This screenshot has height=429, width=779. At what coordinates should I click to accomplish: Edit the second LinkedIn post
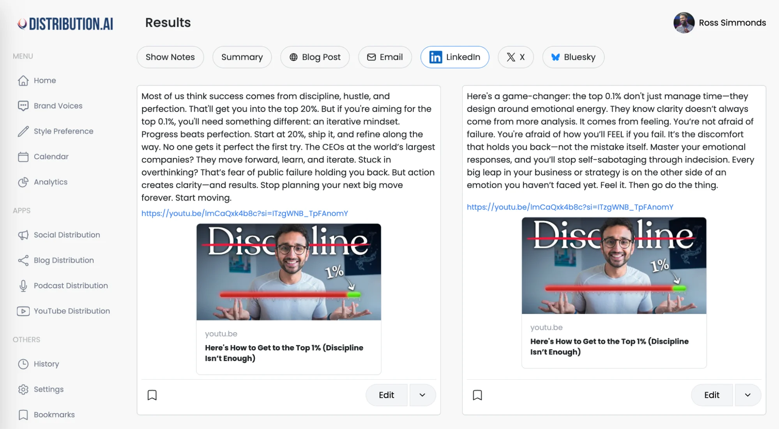pos(712,395)
